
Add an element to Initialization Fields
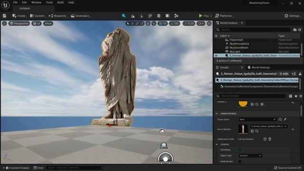(x=265, y=139)
